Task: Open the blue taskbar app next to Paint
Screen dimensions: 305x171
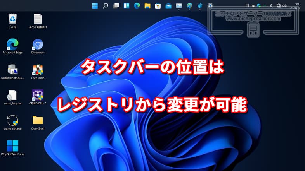Action: [200, 6]
